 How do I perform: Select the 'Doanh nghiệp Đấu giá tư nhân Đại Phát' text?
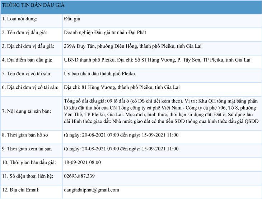coord(105,33)
